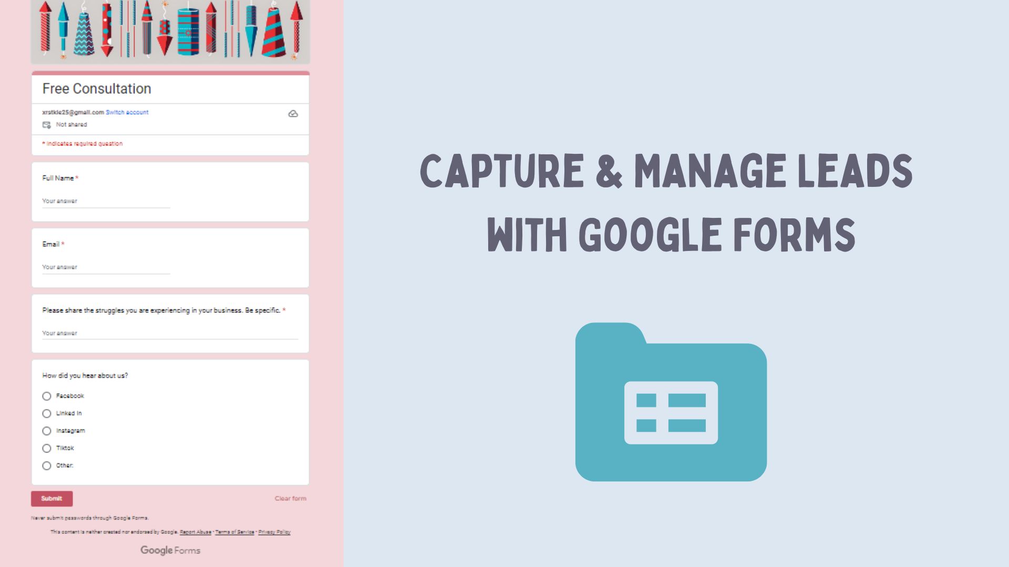The image size is (1009, 567).
Task: Open the Terms of Service link
Action: point(234,532)
